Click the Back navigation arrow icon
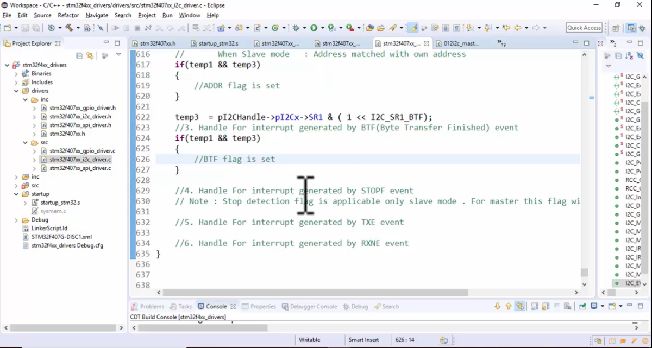The height and width of the screenshot is (348, 652). (x=518, y=28)
